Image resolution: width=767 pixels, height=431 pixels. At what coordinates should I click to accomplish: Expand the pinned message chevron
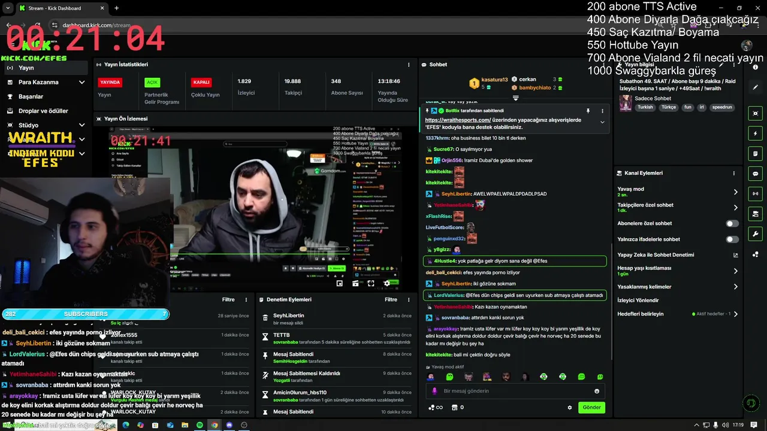pos(602,122)
